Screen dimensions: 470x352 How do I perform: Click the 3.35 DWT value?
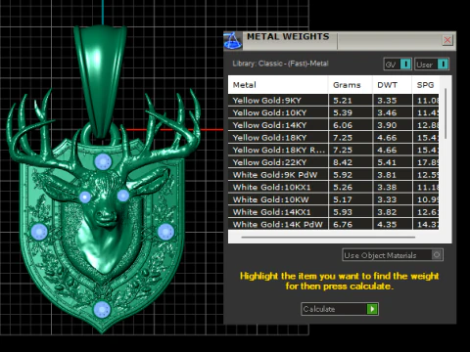coord(387,101)
